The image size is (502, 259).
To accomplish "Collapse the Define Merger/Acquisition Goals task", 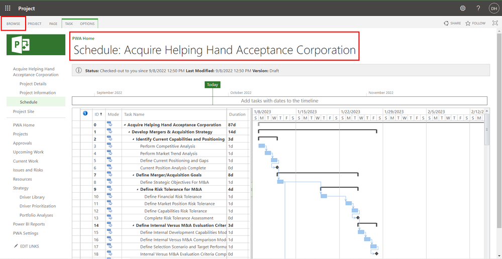I will click(133, 175).
